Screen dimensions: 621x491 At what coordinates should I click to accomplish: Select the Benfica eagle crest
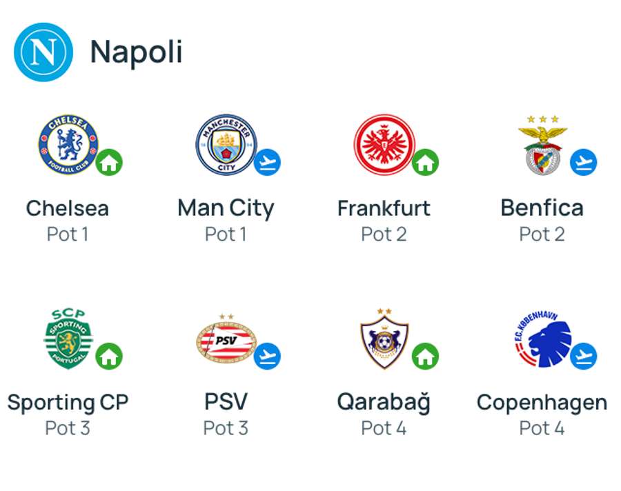[542, 145]
